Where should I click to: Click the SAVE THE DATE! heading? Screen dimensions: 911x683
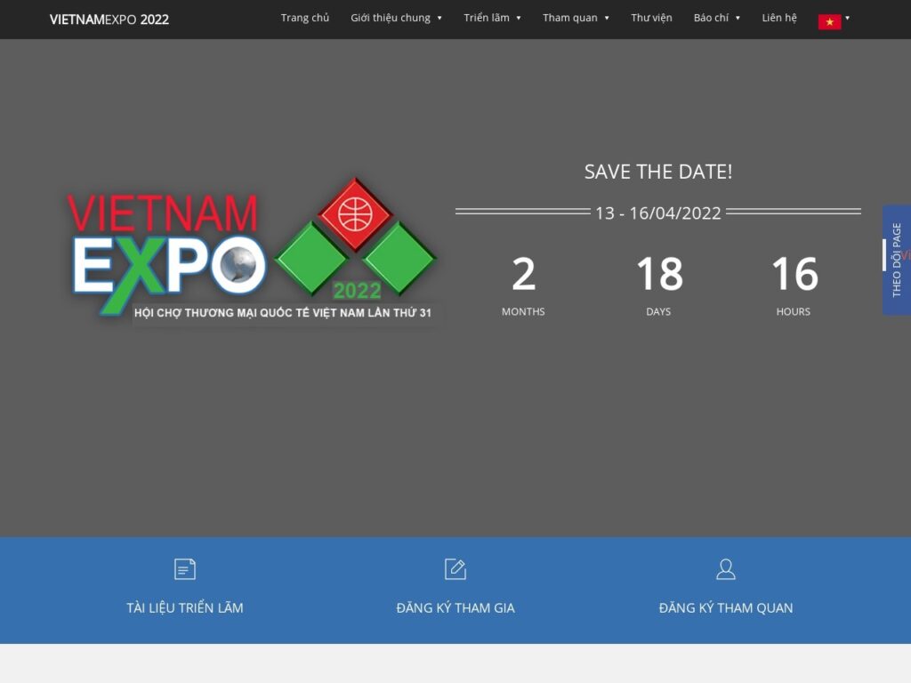[658, 172]
